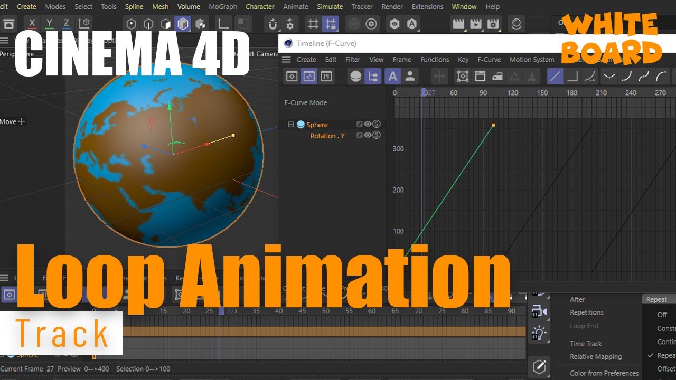Open the Functions menu in Timeline

tap(435, 60)
